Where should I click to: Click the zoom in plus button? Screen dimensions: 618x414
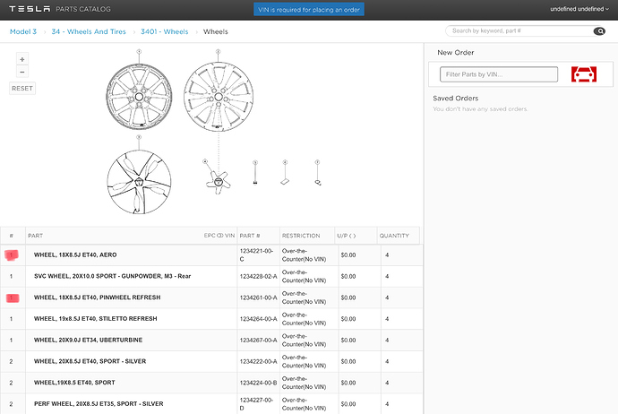pyautogui.click(x=22, y=59)
